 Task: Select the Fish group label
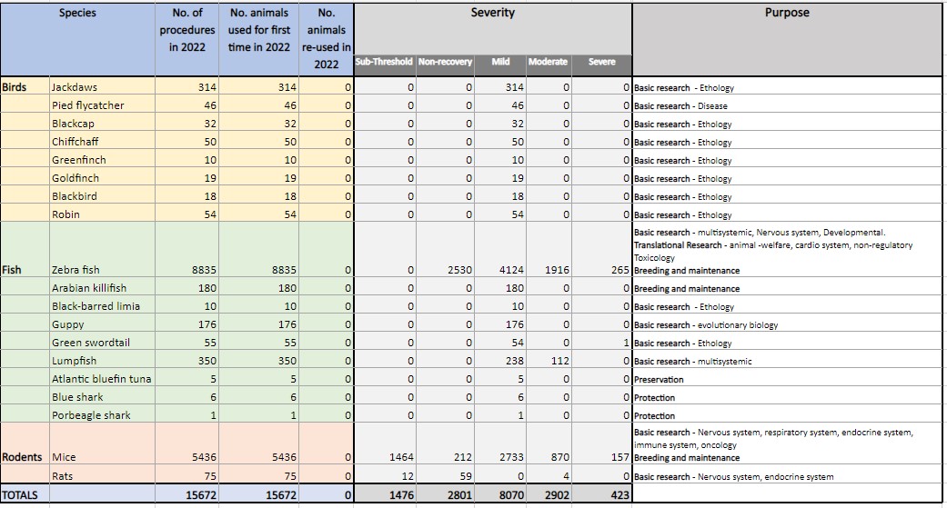coord(12,270)
